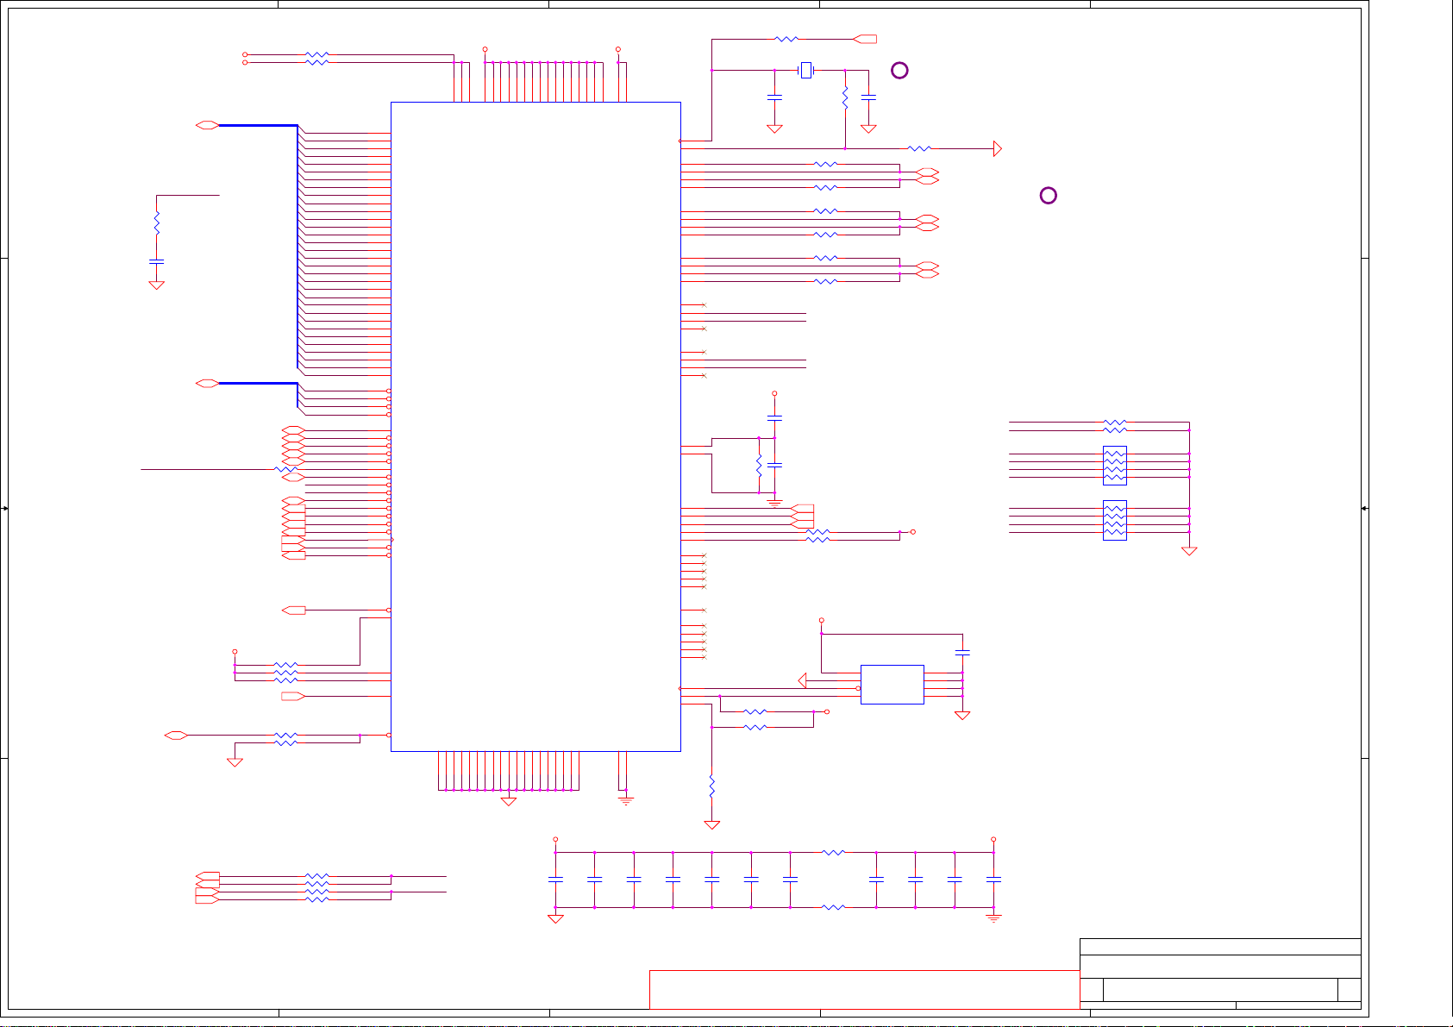The image size is (1453, 1027).
Task: Click the ground symbol under the resistor networks
Action: point(1189,551)
